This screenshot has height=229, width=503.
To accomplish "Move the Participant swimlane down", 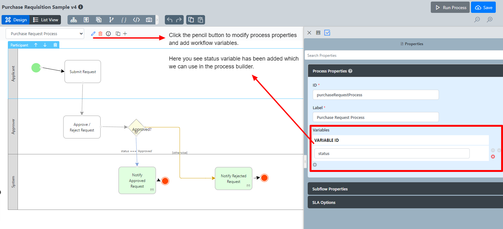I will pyautogui.click(x=45, y=45).
